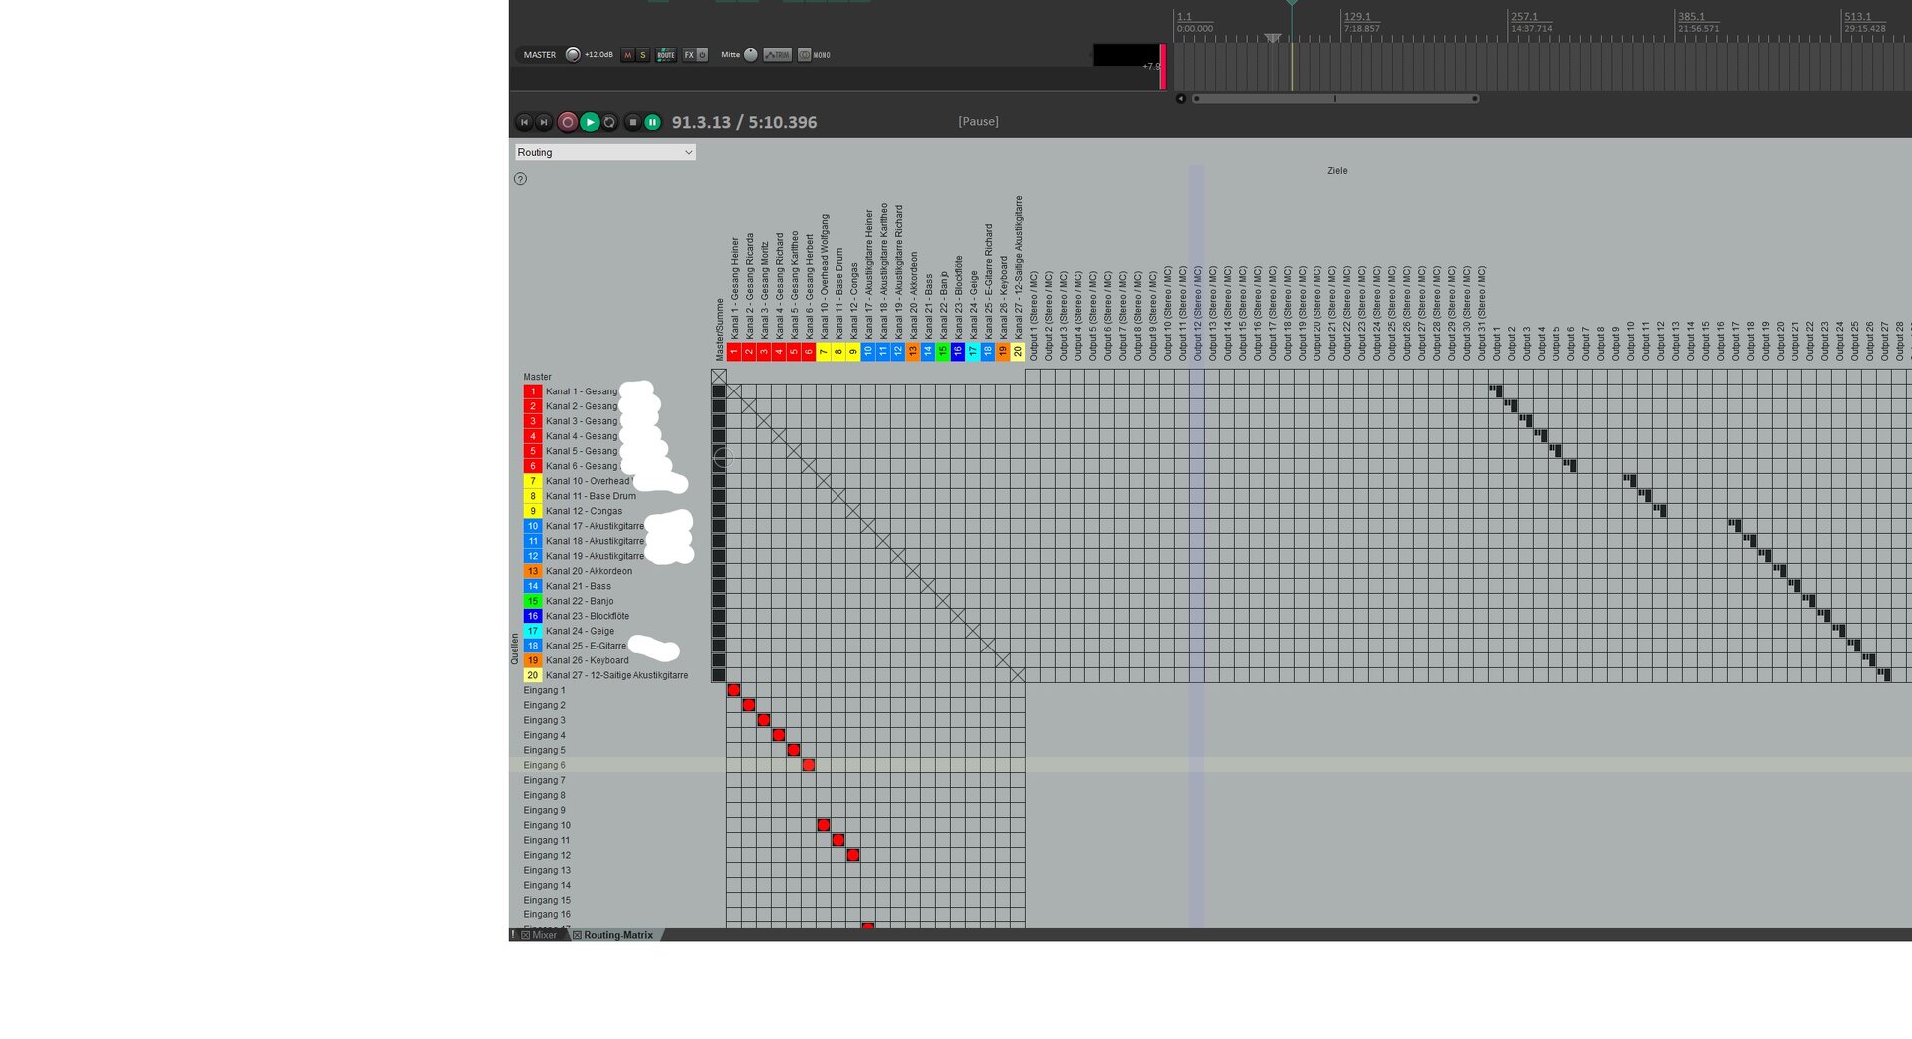Select source track Kanal 20 - Akkordeon
This screenshot has width=1912, height=1039.
(x=589, y=571)
